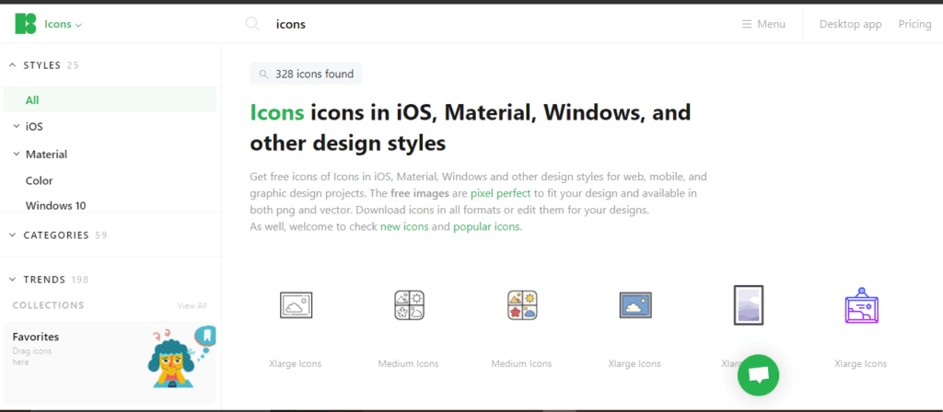Open the green chat support button
This screenshot has height=412, width=943.
pyautogui.click(x=759, y=375)
